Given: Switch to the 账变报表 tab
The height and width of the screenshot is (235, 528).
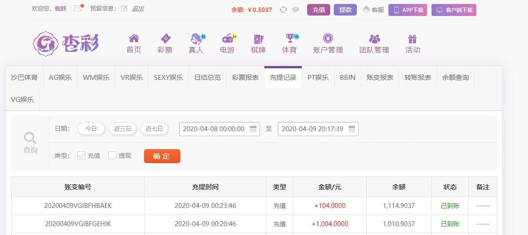Looking at the screenshot, I should click(x=380, y=77).
